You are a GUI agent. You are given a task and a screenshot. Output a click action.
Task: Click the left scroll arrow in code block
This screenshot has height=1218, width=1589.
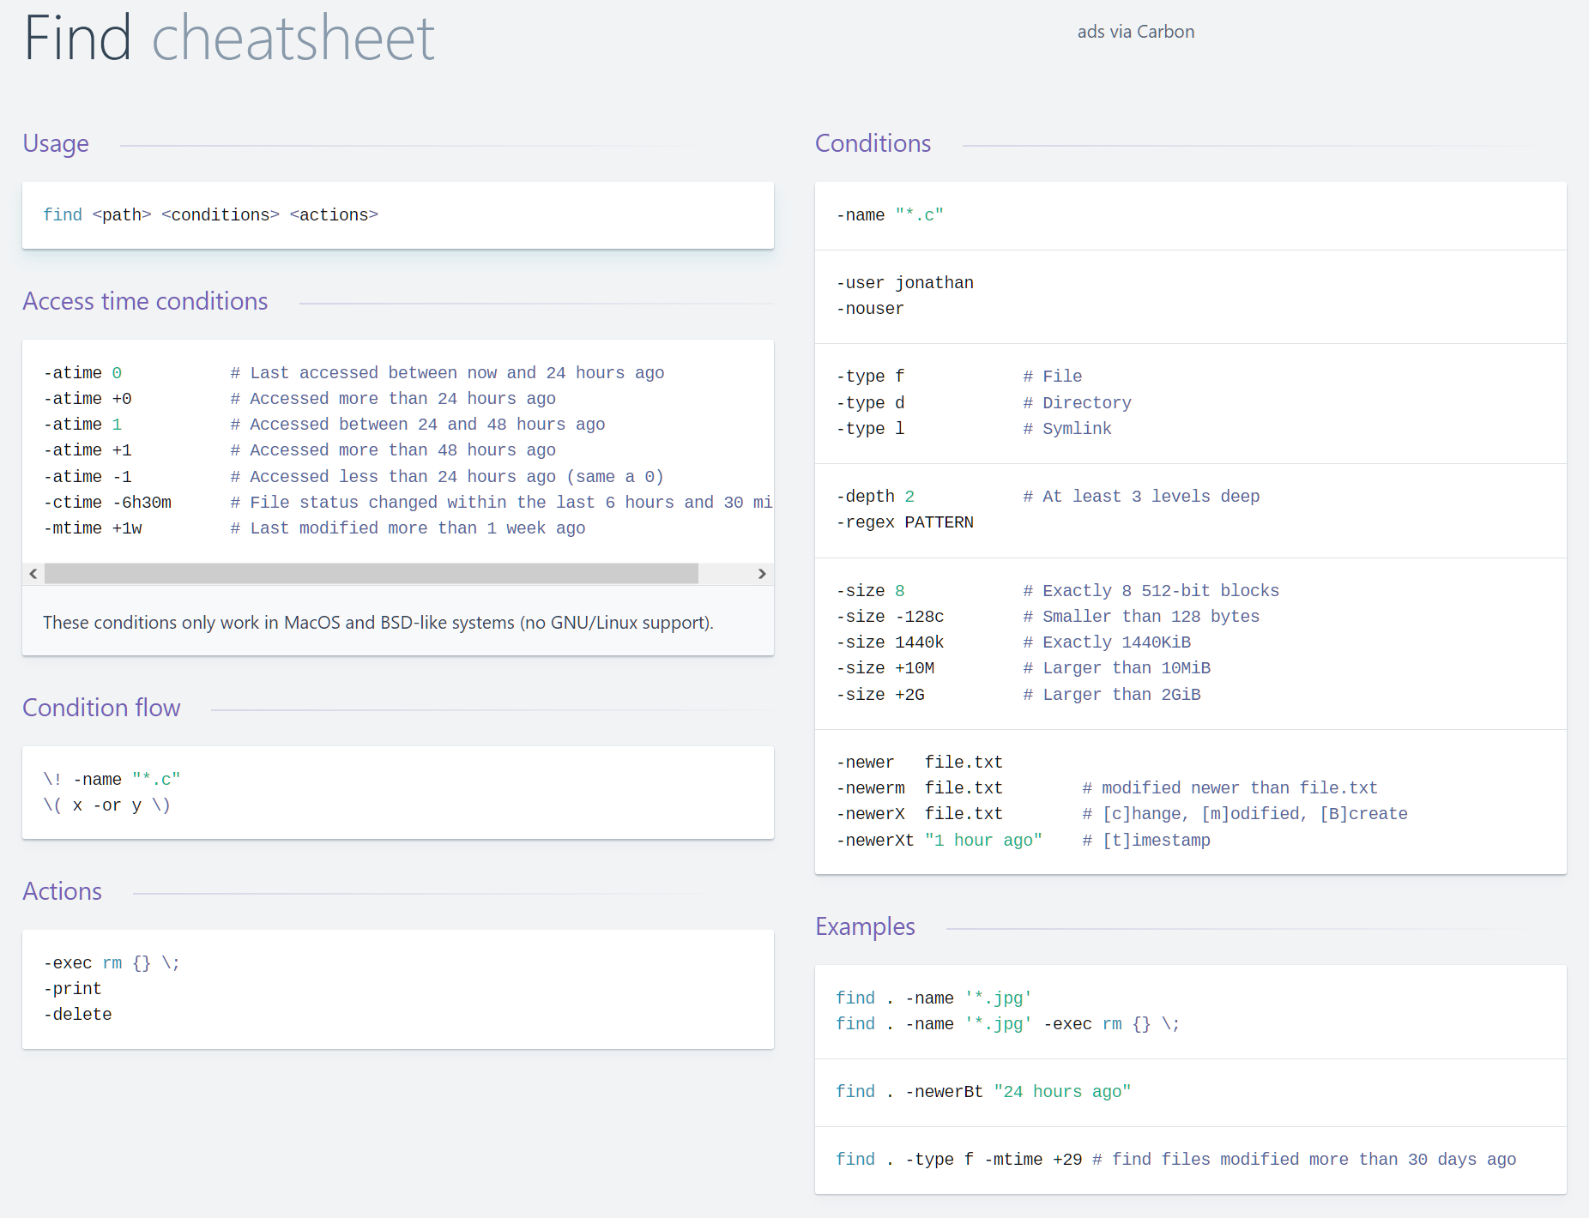(x=33, y=574)
